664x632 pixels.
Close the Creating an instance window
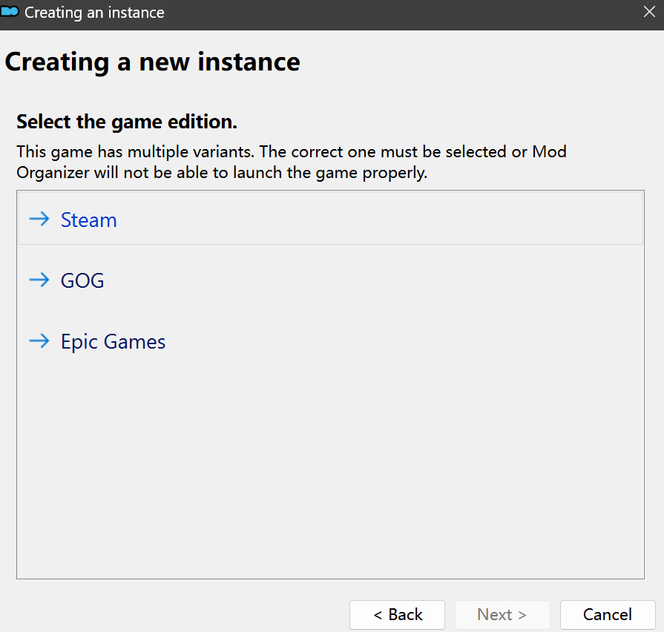649,12
